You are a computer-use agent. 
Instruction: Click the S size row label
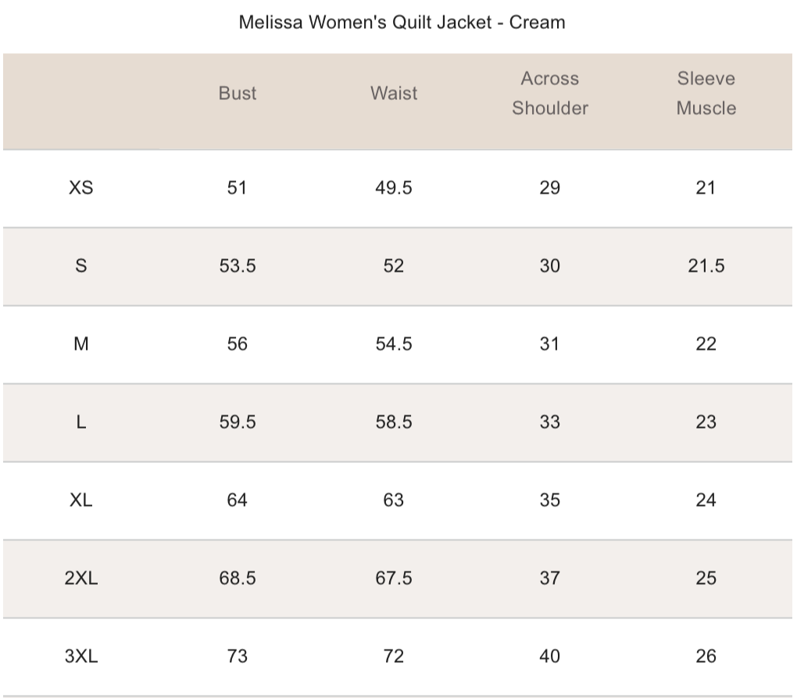pos(81,266)
